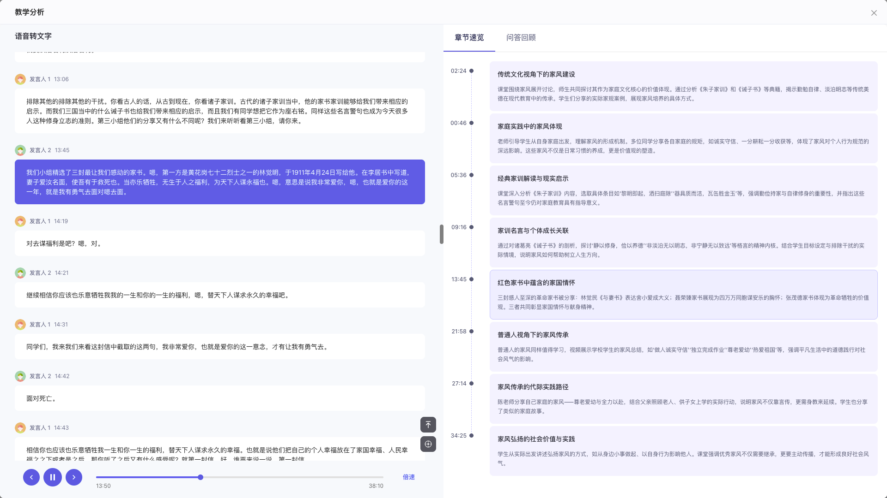The width and height of the screenshot is (887, 498).
Task: Skip to next segment arrow button
Action: pos(74,477)
